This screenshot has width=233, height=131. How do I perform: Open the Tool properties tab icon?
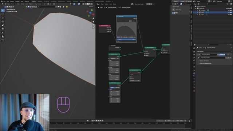coord(194,48)
